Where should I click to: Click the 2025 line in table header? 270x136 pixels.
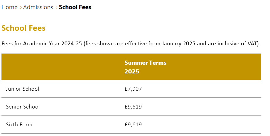tap(132, 71)
